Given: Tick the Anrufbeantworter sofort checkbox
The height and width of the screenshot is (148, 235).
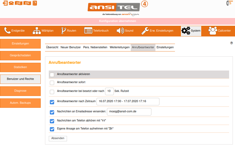Looking at the screenshot, I should coord(52,83).
